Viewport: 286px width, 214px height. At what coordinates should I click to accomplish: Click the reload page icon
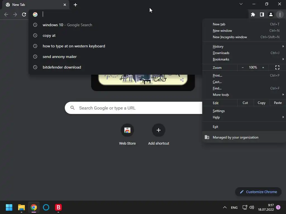tap(24, 14)
